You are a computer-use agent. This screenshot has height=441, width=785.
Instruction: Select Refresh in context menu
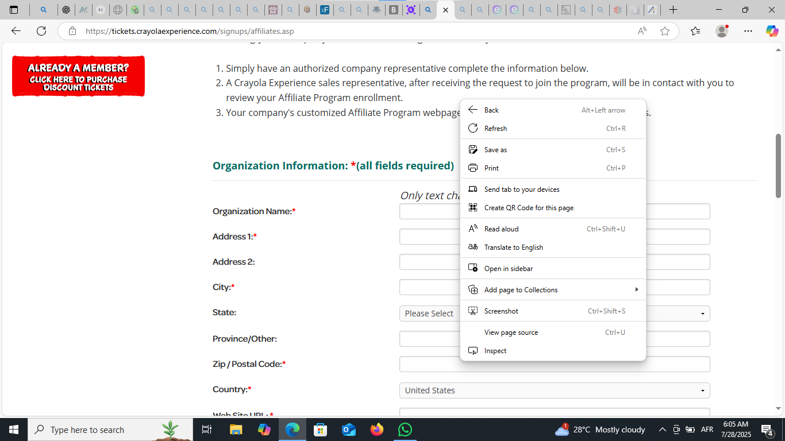553,129
